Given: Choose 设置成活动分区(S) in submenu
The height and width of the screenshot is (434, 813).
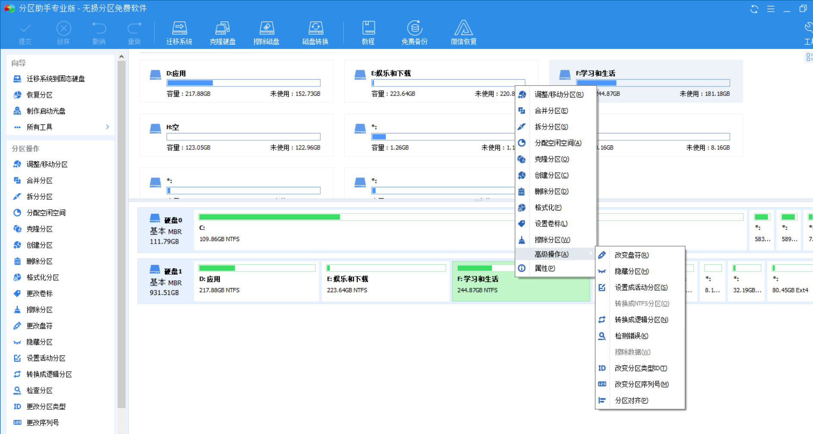Looking at the screenshot, I should 640,288.
